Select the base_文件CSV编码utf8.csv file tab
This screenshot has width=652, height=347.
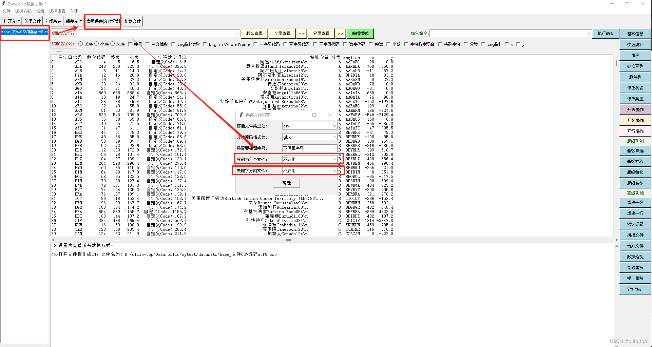tap(24, 32)
